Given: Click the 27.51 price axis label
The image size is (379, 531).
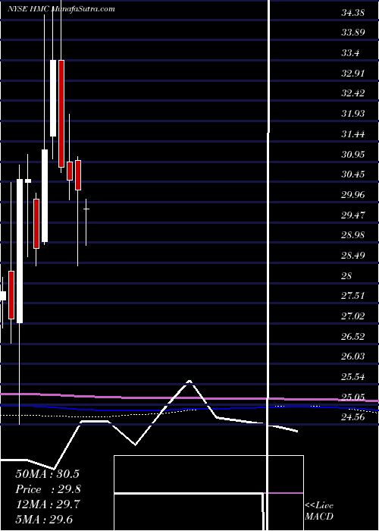Looking at the screenshot, I should click(x=353, y=296).
